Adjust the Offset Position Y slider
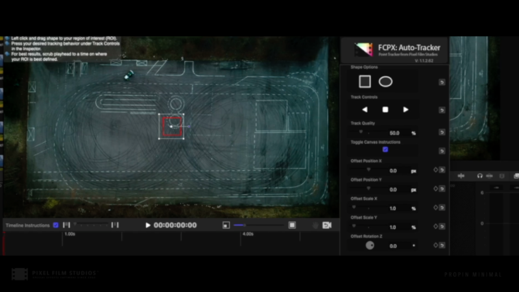The width and height of the screenshot is (519, 292). (368, 189)
